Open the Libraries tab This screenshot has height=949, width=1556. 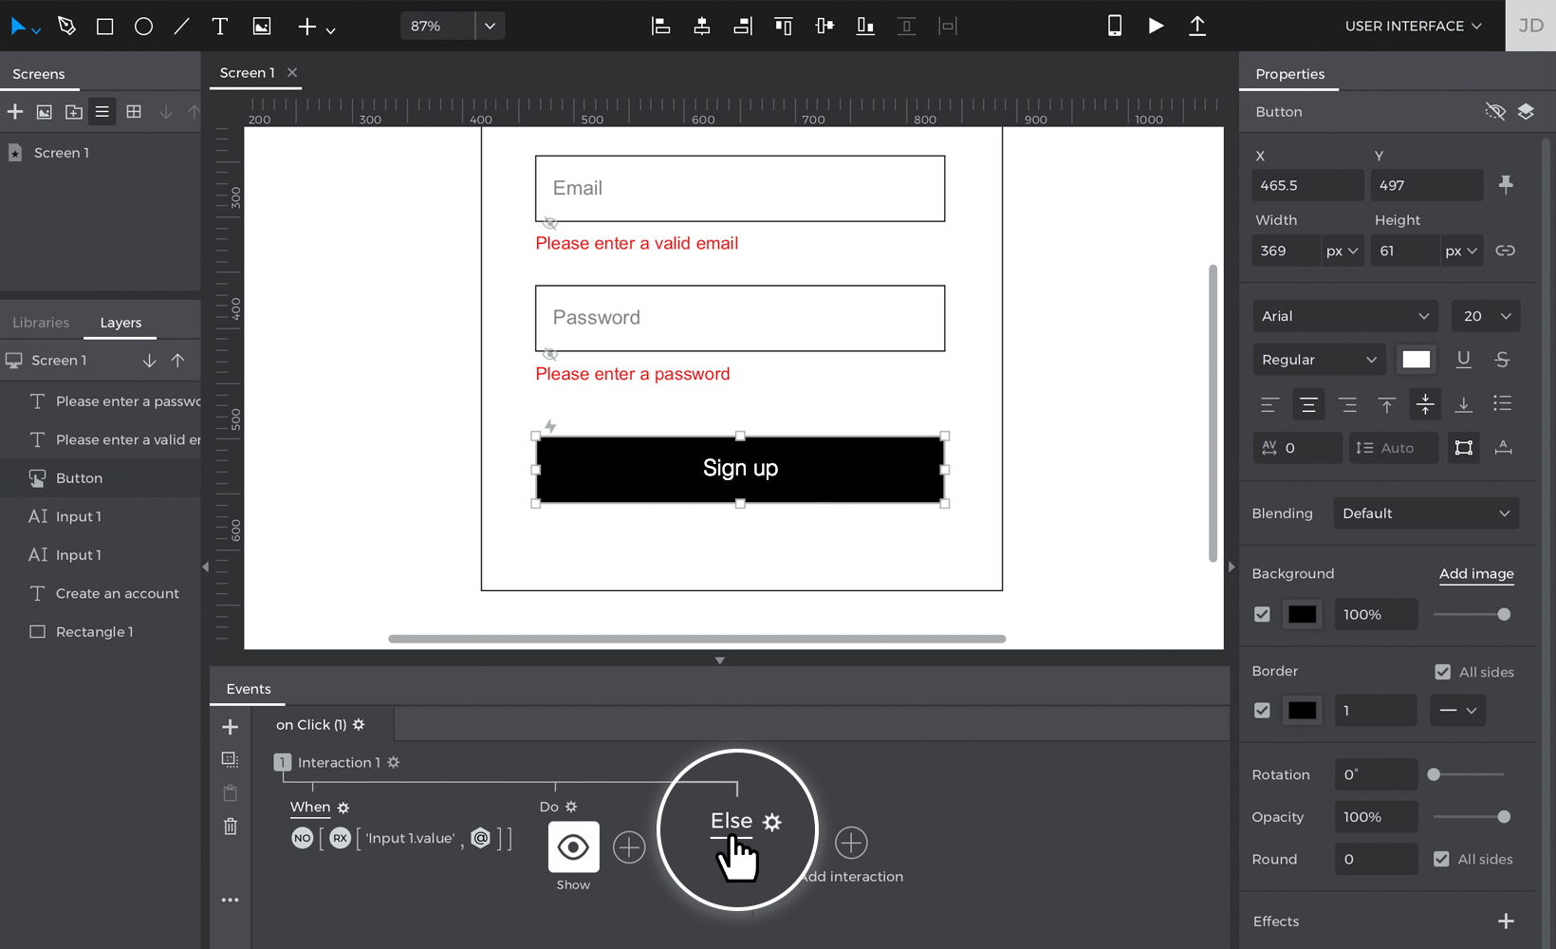pos(41,323)
